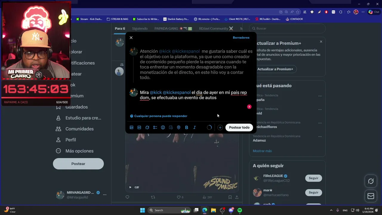Click Mostrar más trends link
382x215 pixels.
[262, 151]
